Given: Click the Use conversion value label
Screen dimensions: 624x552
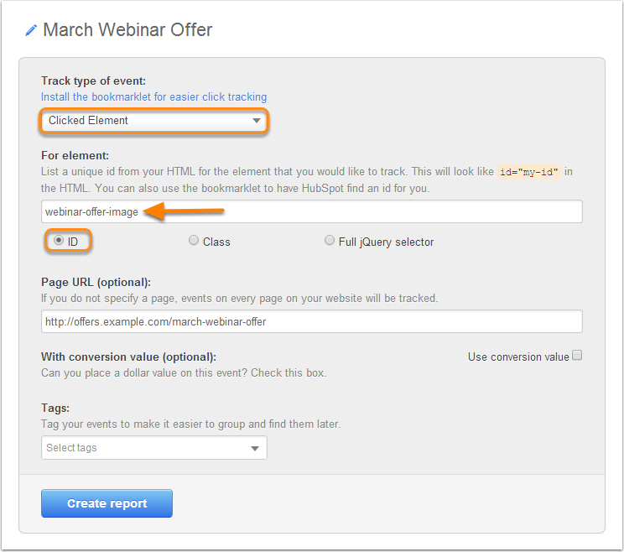Looking at the screenshot, I should point(518,357).
